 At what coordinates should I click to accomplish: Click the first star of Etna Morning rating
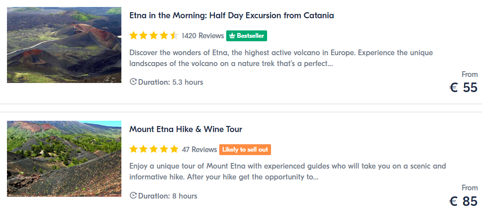pos(134,36)
